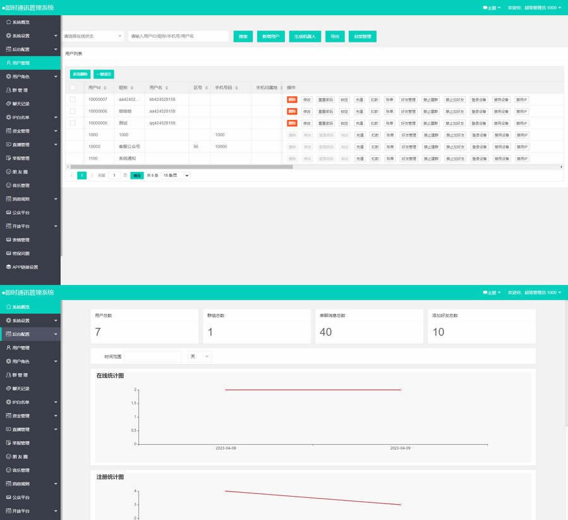The width and height of the screenshot is (568, 520).
Task: Open 系统概览 in bottom window sidebar
Action: [x=30, y=307]
